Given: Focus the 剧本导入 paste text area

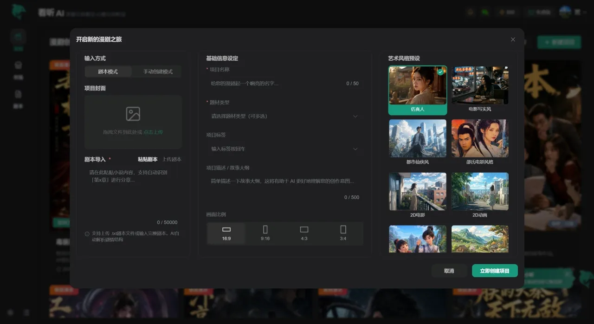Looking at the screenshot, I should click(x=133, y=197).
